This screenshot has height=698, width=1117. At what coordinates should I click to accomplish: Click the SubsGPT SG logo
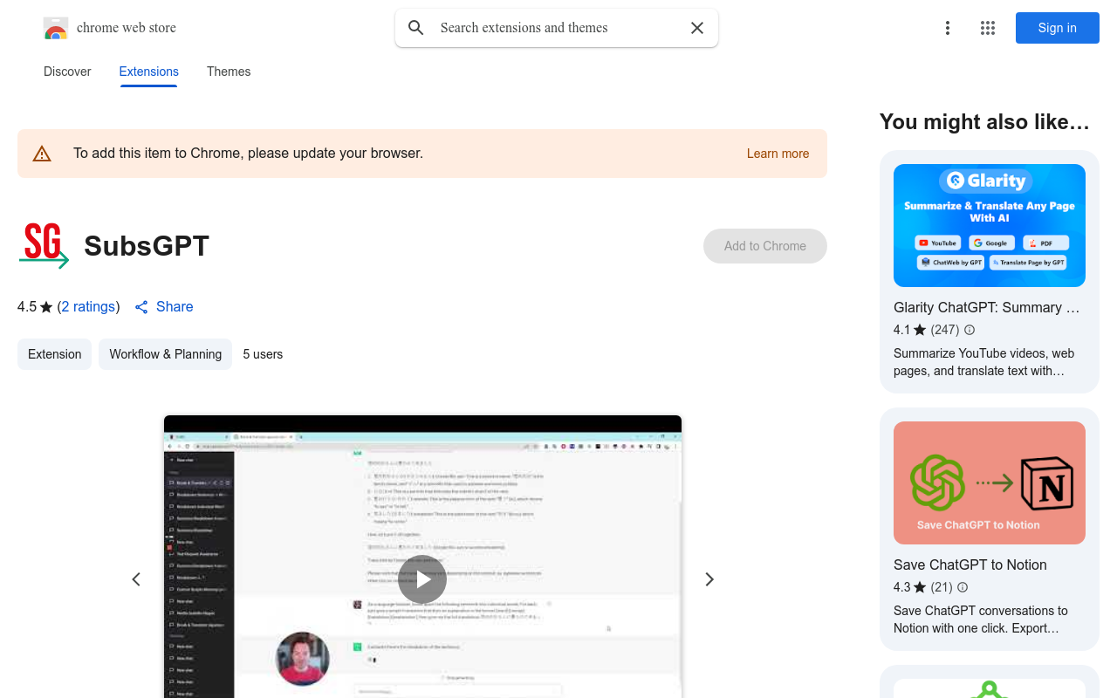(44, 245)
